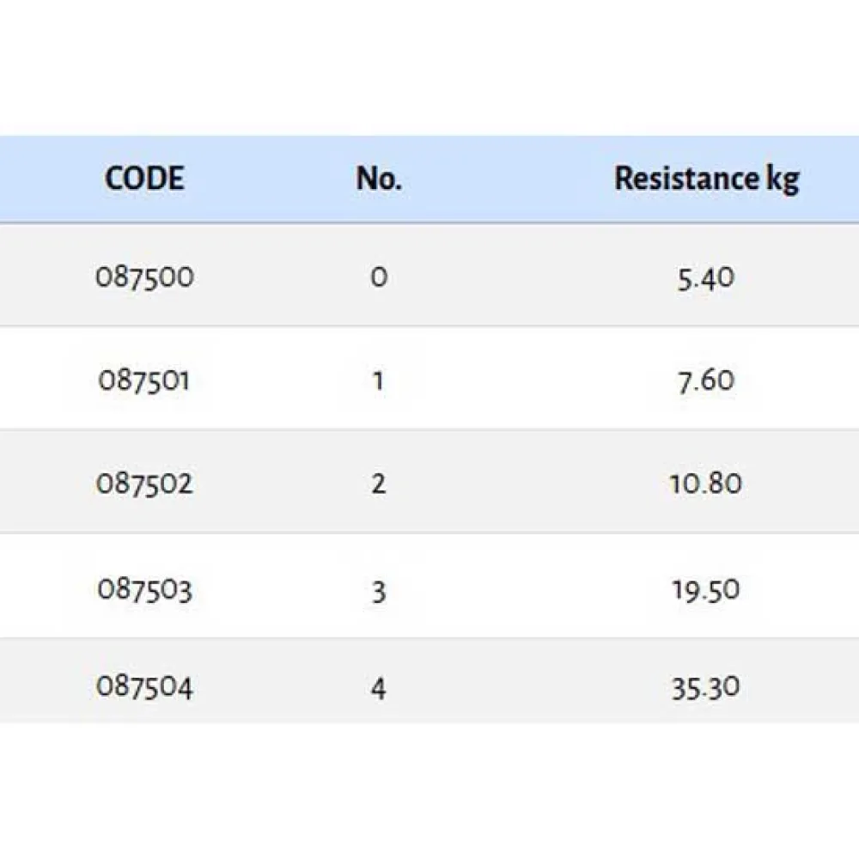
Task: Select product code 087503
Action: pyautogui.click(x=144, y=589)
